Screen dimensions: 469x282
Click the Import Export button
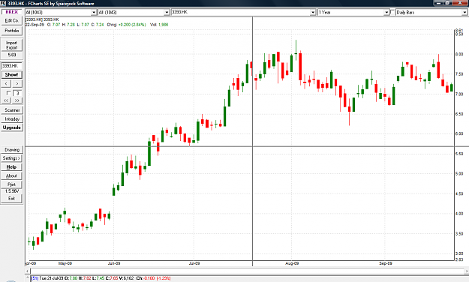pyautogui.click(x=12, y=45)
